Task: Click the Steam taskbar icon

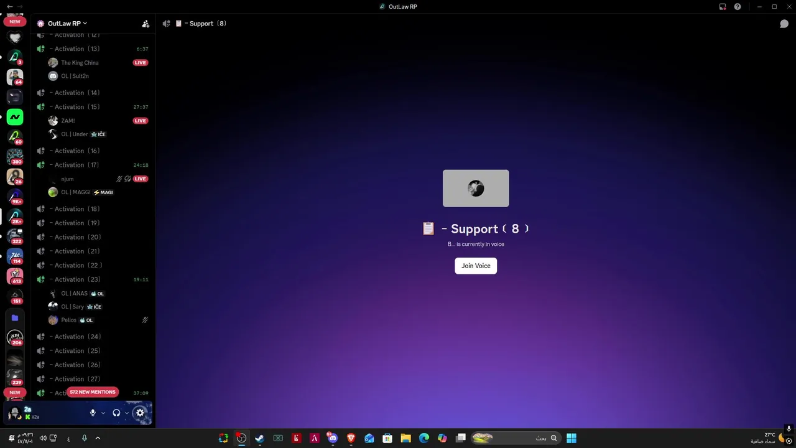Action: [x=259, y=438]
